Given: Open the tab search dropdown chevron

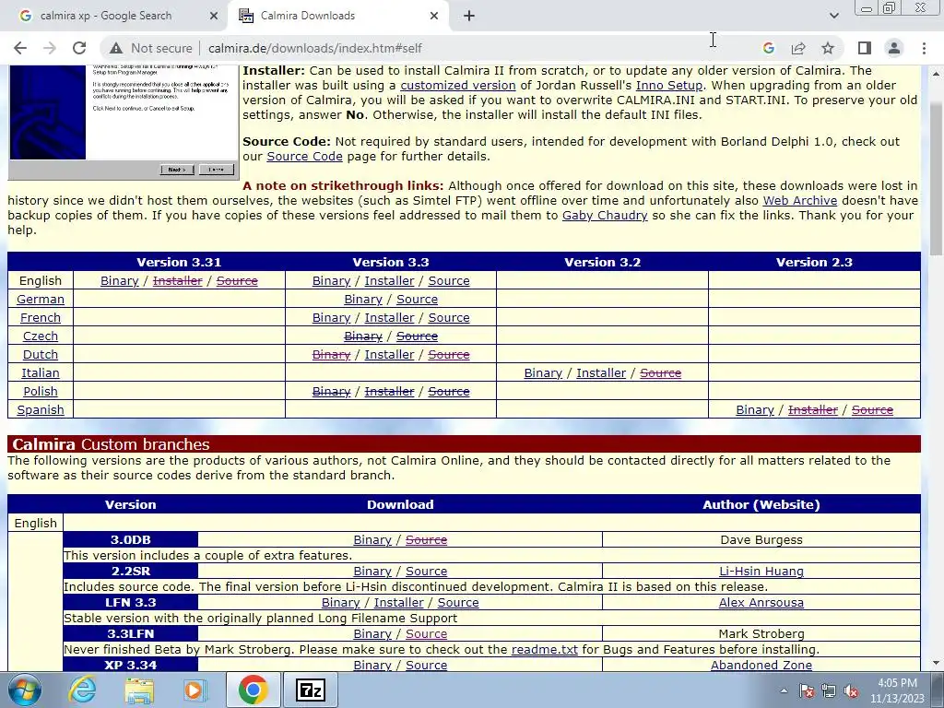Looking at the screenshot, I should [x=833, y=16].
